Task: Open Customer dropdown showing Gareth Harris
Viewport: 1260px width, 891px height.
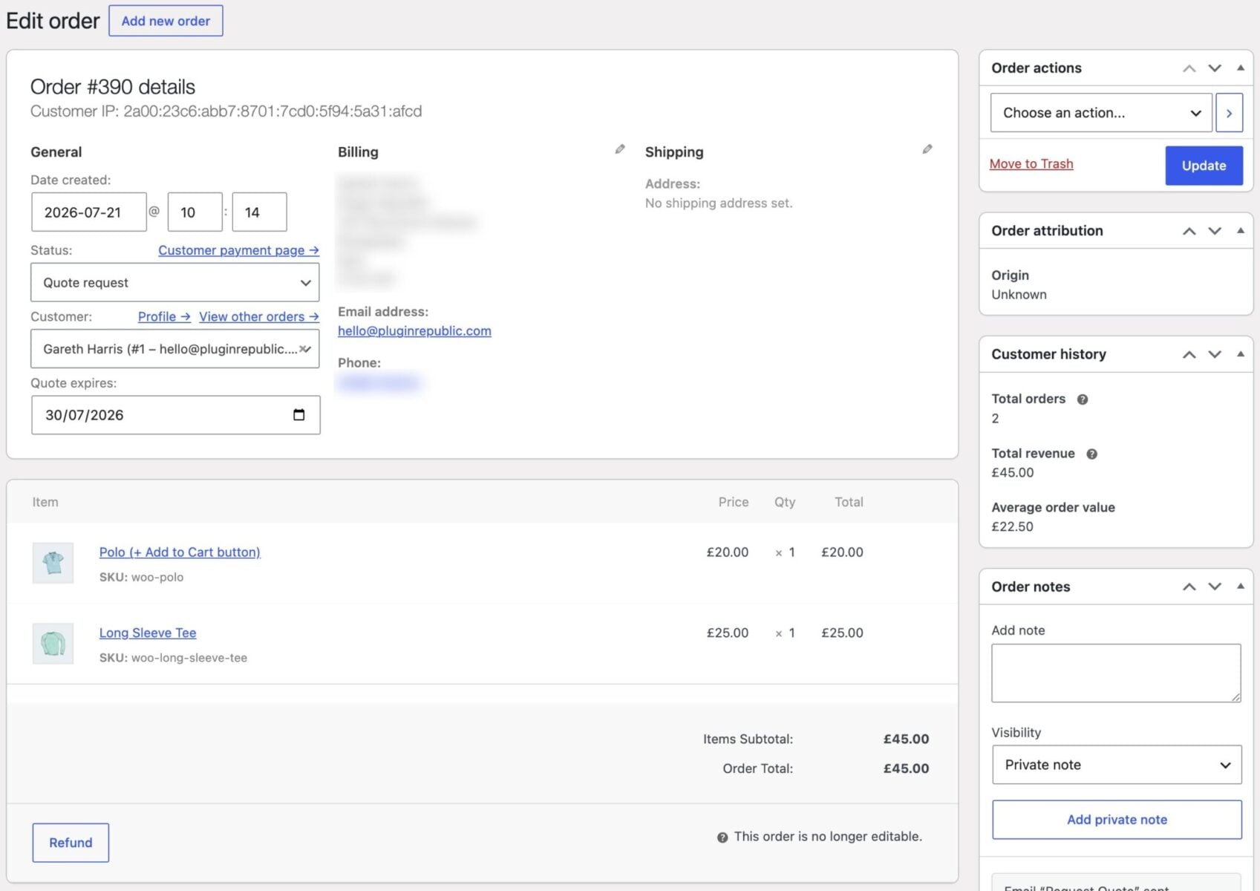Action: (175, 349)
